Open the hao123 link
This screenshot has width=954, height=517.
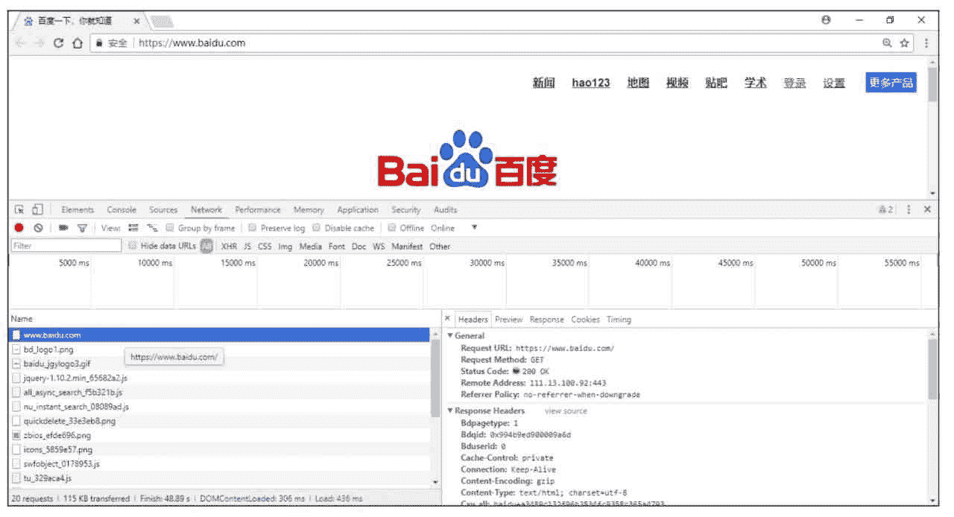coord(590,83)
